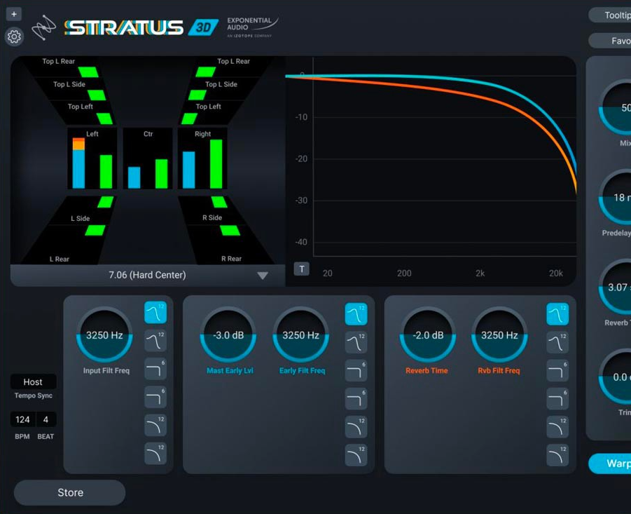The width and height of the screenshot is (631, 514).
Task: Select the second 12 dB peak filter for Early section
Action: tap(356, 342)
